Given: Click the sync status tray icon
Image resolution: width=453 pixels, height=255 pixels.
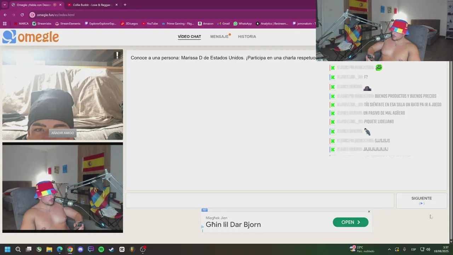Looking at the screenshot, I should (x=397, y=249).
